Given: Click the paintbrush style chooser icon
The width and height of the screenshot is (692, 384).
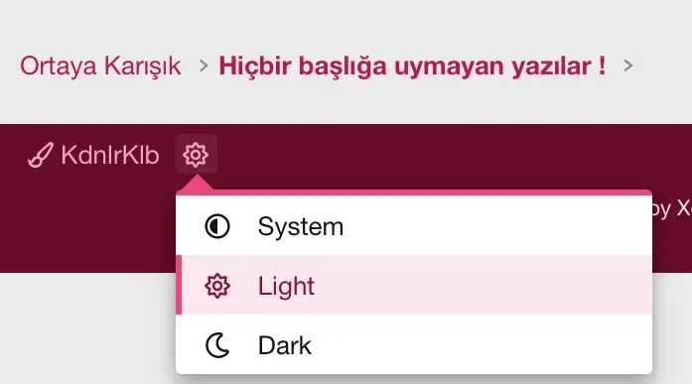Looking at the screenshot, I should click(x=41, y=155).
